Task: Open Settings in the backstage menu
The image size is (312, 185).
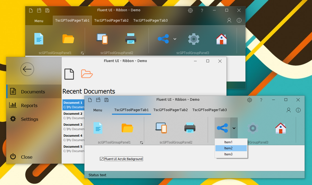Action: point(34,119)
